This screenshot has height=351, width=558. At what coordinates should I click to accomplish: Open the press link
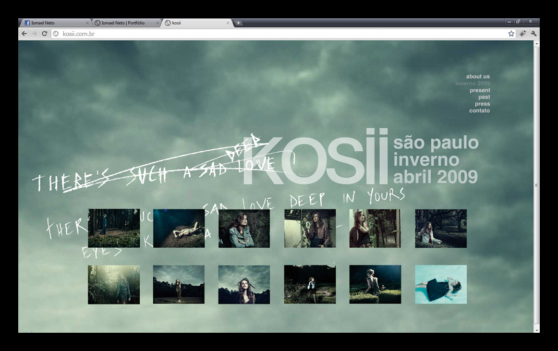click(x=482, y=104)
